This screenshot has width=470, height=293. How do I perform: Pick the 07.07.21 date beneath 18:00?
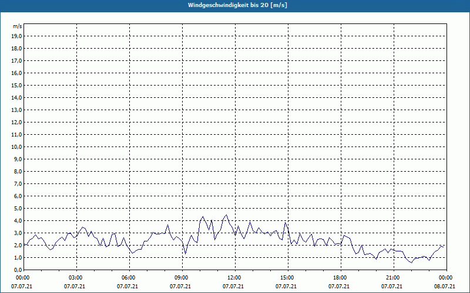click(339, 287)
